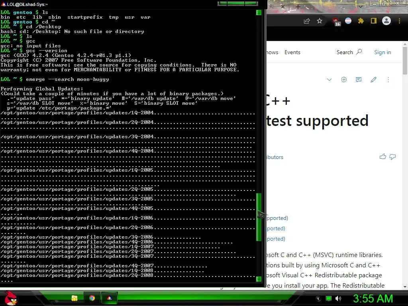Click the 'test supported' page heading
Screen dimensions: 408x306
point(318,121)
